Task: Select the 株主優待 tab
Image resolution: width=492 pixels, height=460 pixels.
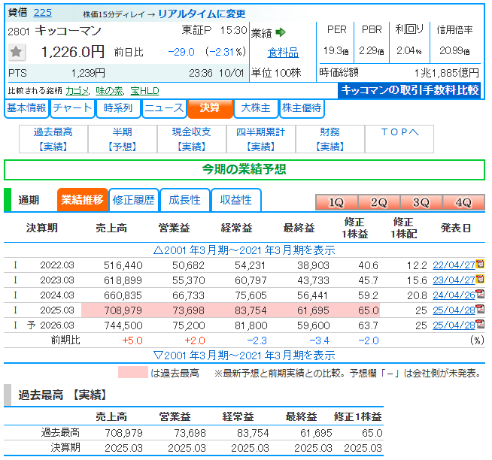Action: click(302, 108)
